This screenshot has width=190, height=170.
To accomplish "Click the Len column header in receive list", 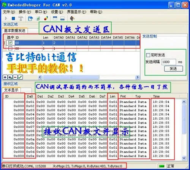I will click(112, 96).
